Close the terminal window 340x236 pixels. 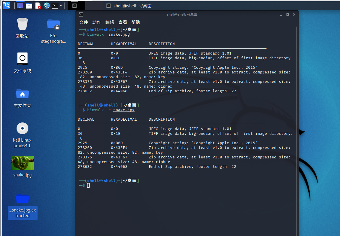[x=294, y=14]
